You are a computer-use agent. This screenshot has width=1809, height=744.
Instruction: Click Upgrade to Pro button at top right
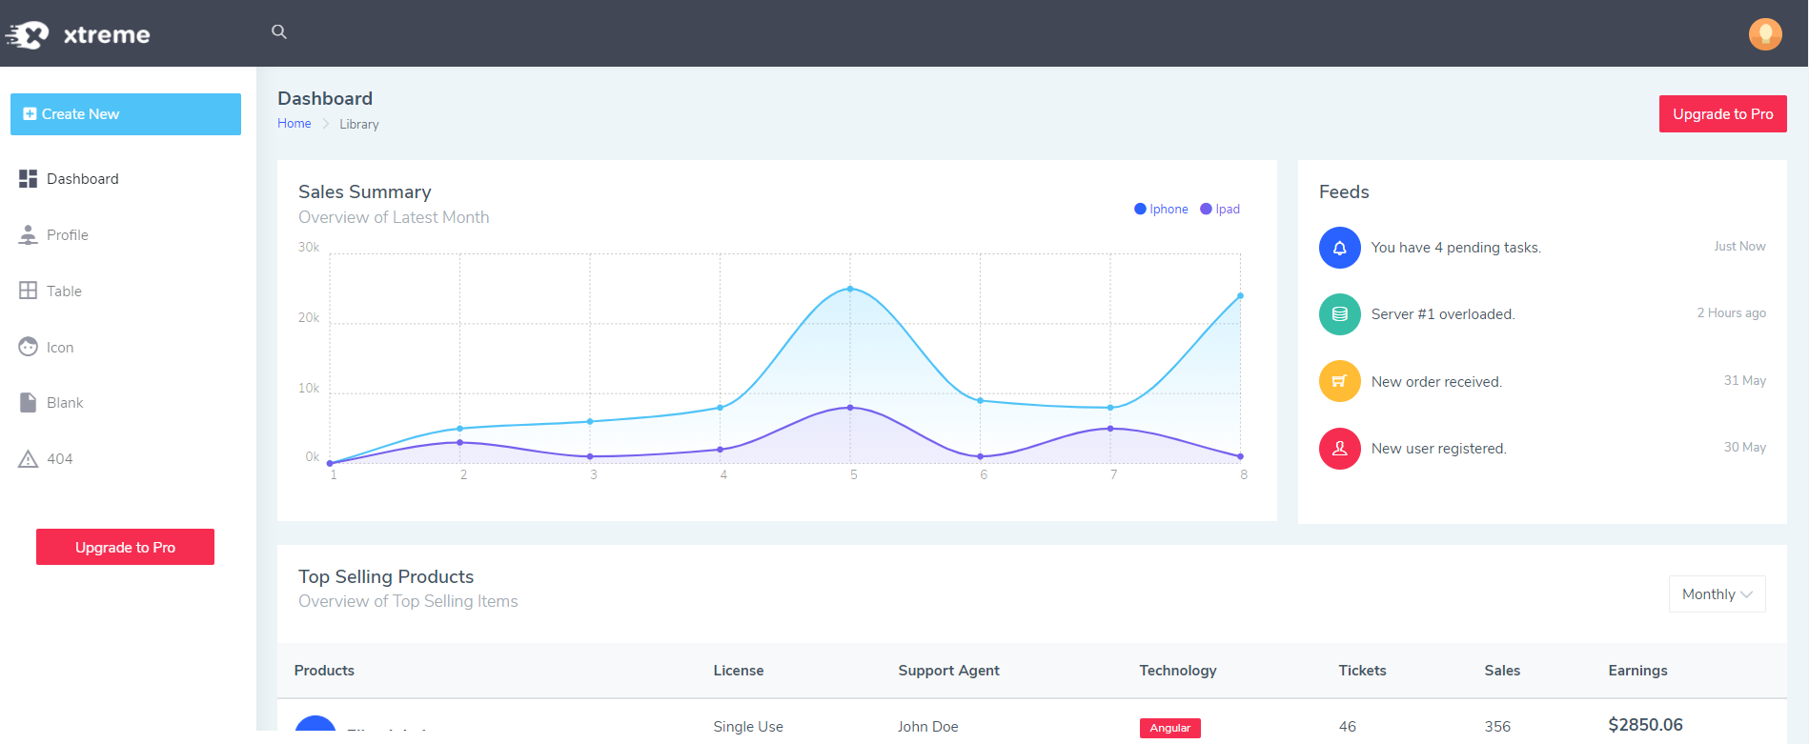point(1722,114)
